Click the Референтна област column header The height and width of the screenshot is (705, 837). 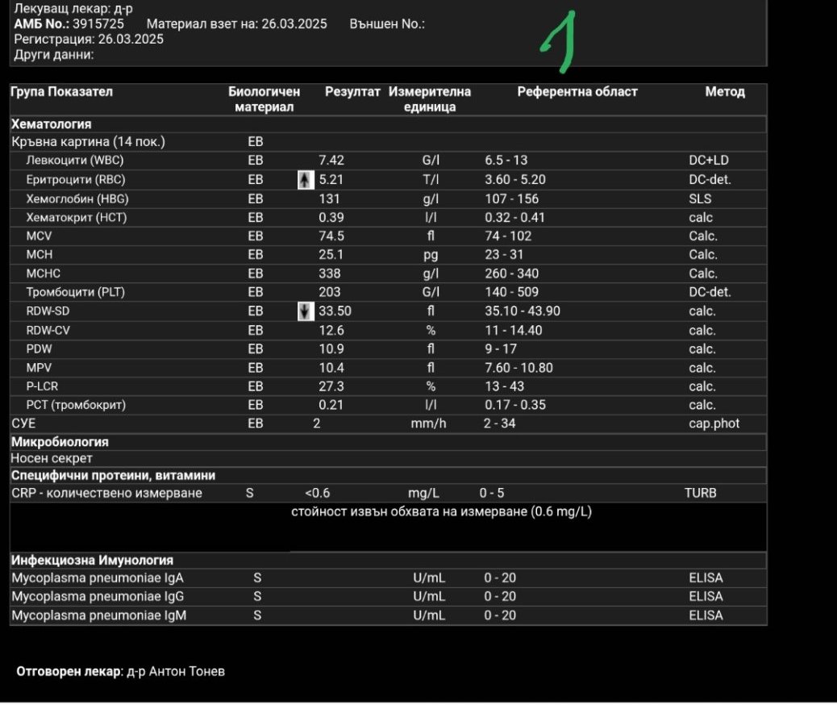coord(577,92)
